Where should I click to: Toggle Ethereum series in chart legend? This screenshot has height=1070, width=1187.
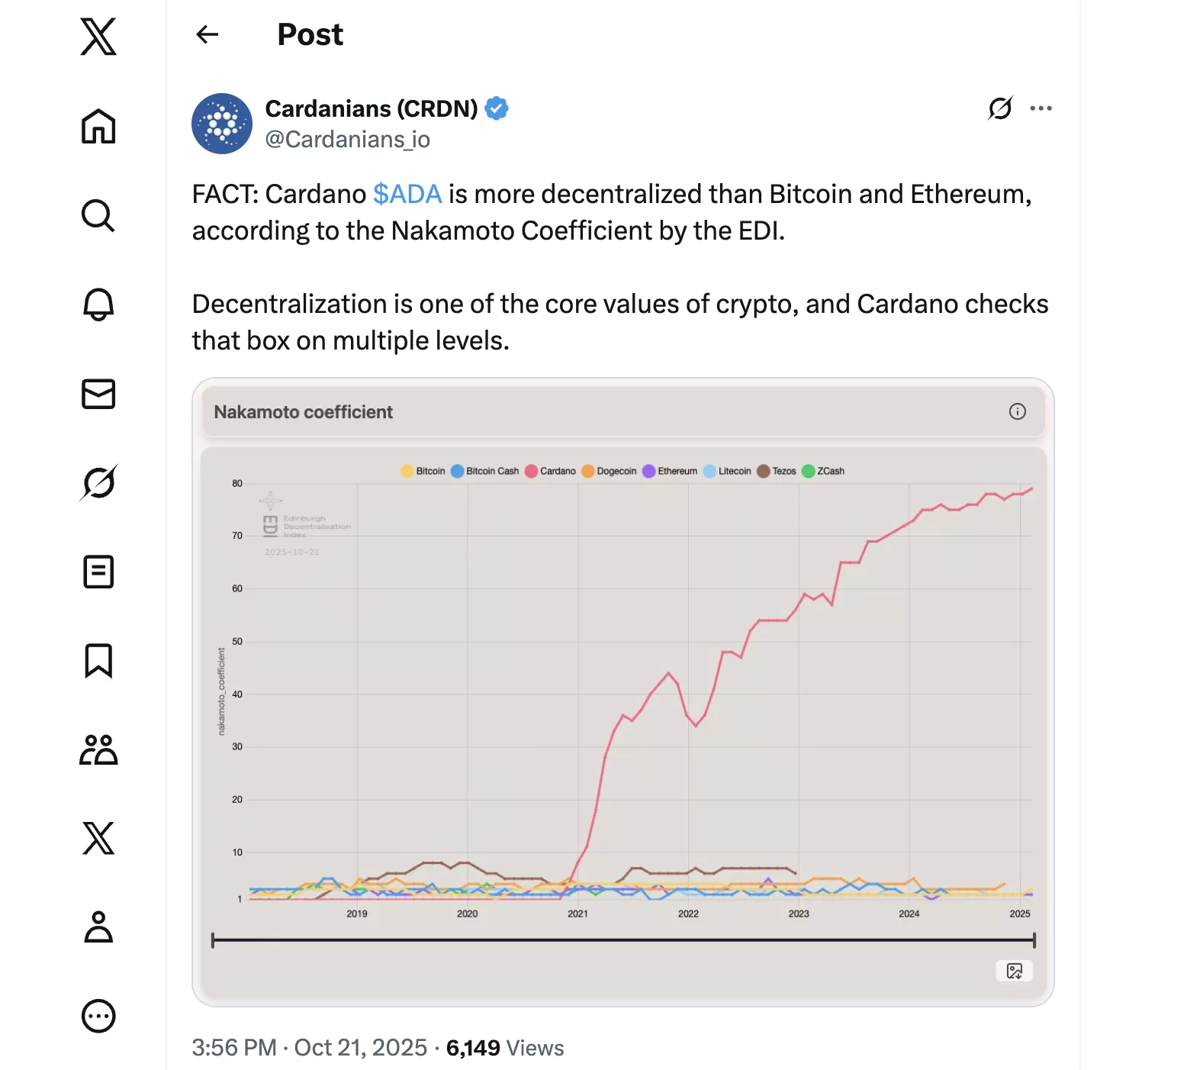(x=670, y=471)
